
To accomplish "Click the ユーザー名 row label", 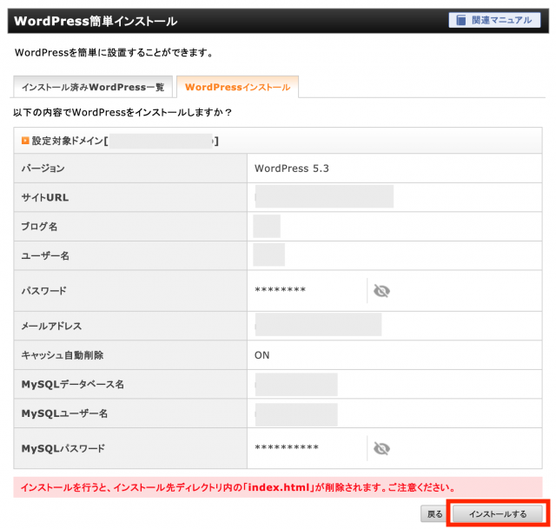I will pyautogui.click(x=45, y=255).
